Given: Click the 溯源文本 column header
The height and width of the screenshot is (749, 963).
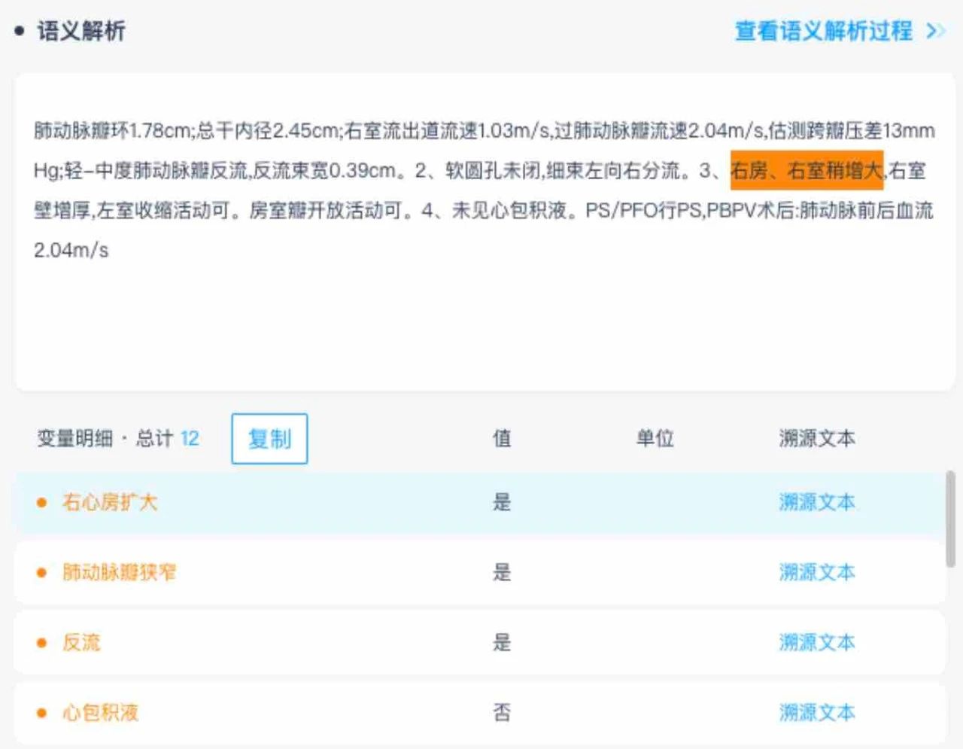Looking at the screenshot, I should pyautogui.click(x=817, y=439).
